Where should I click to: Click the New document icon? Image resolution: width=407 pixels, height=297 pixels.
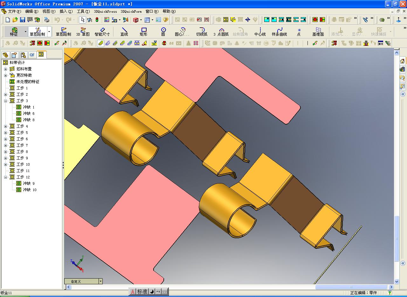click(8, 20)
